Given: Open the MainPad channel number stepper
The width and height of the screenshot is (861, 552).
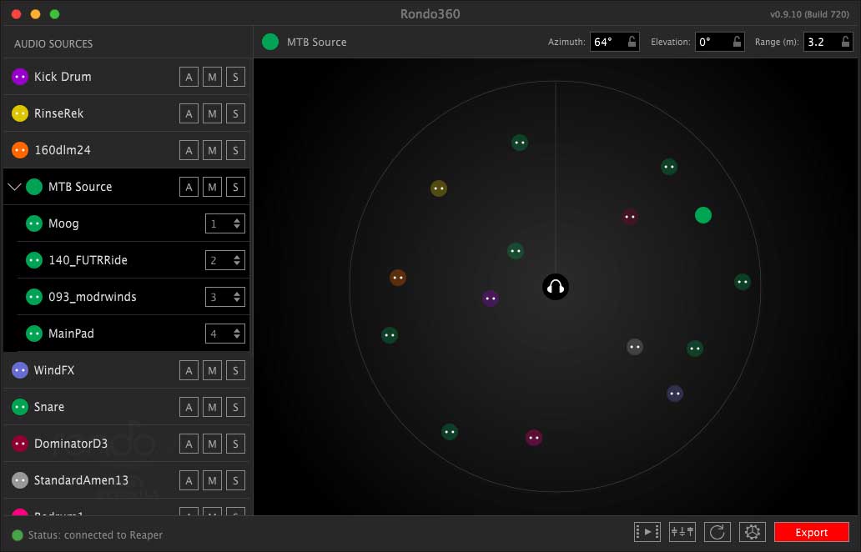Looking at the screenshot, I should point(225,334).
